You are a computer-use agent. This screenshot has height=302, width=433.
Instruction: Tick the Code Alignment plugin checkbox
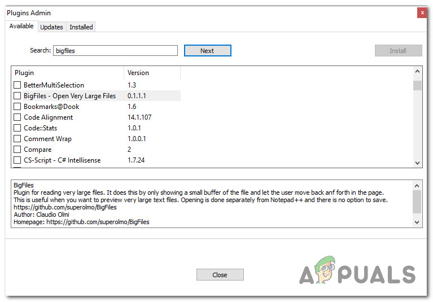coord(17,117)
